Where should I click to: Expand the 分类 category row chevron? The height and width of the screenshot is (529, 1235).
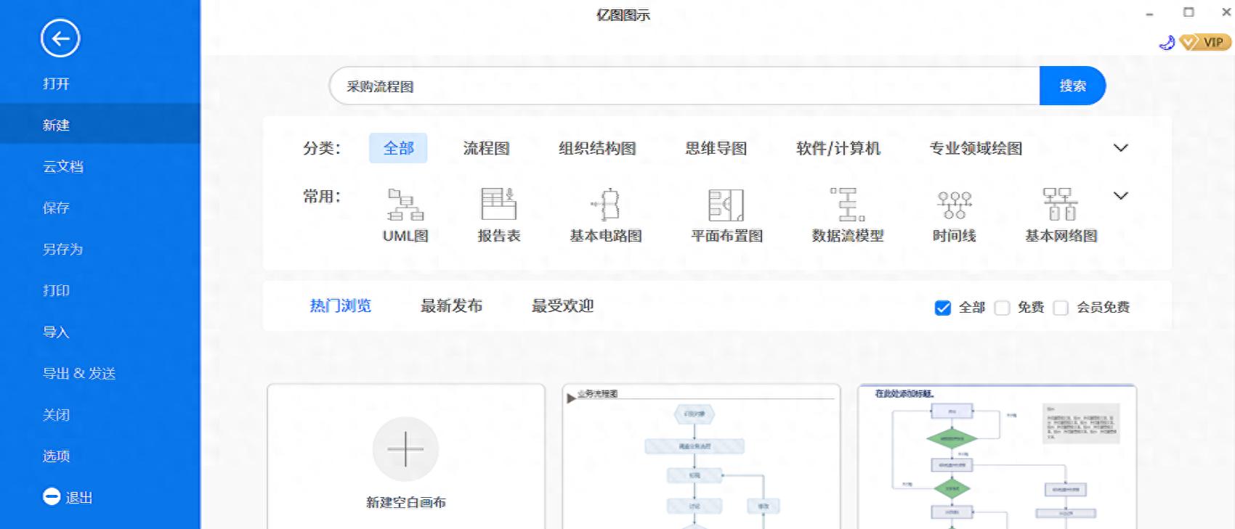(x=1121, y=148)
